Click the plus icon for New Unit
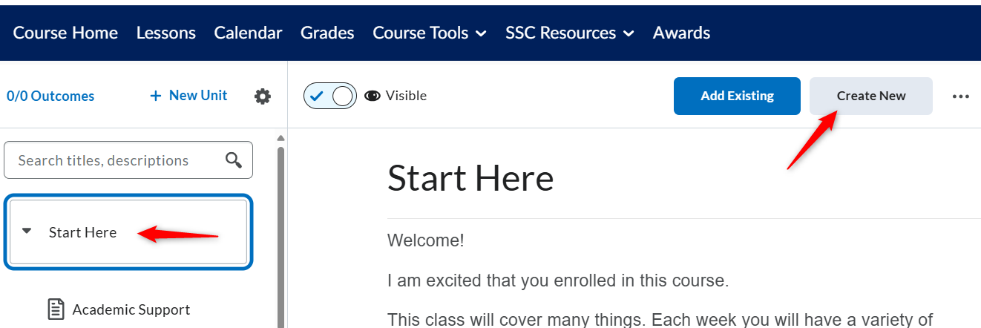The width and height of the screenshot is (981, 328). point(155,96)
